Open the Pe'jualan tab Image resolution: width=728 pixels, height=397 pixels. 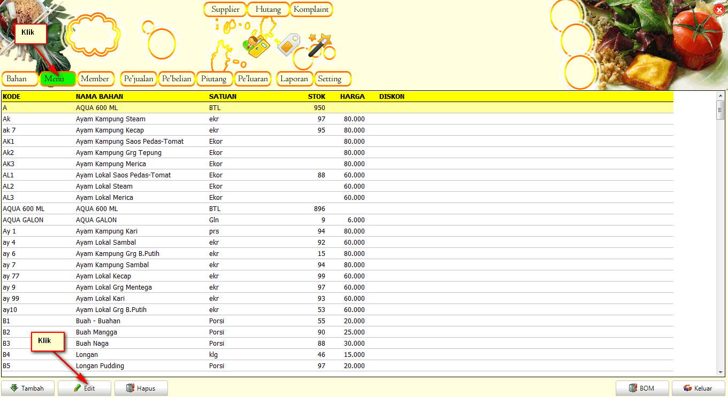click(x=139, y=79)
